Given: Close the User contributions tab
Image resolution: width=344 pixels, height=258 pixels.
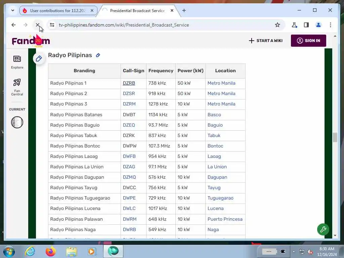Looking at the screenshot, I should (92, 10).
